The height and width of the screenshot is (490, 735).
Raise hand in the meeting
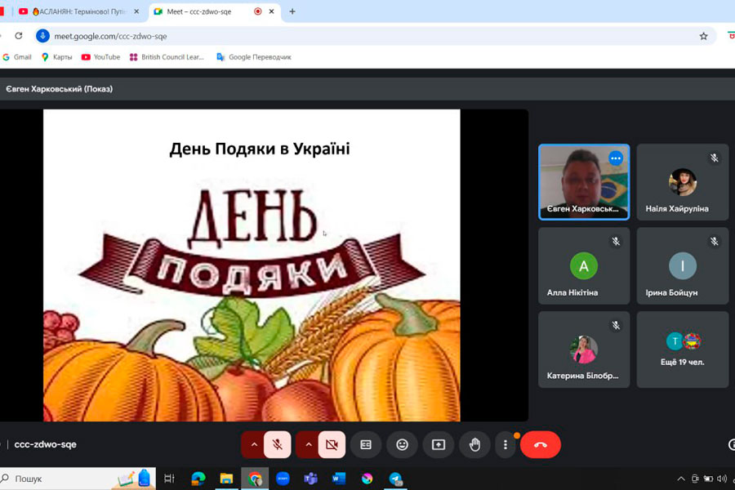point(474,444)
